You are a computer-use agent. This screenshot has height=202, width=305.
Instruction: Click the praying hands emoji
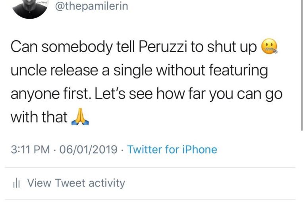tap(79, 117)
